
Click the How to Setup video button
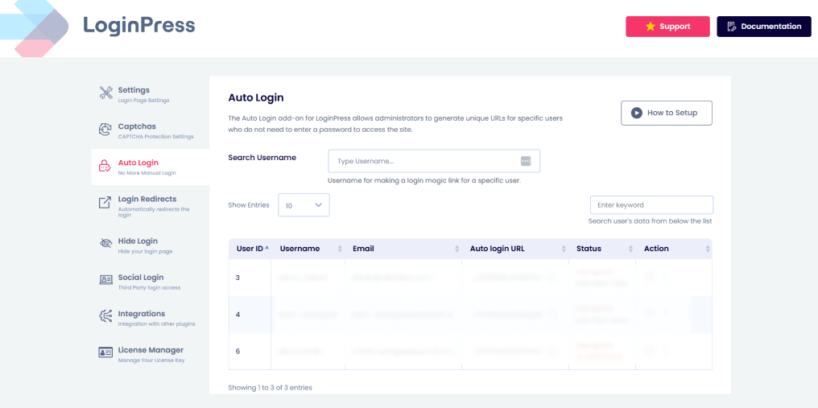[666, 113]
